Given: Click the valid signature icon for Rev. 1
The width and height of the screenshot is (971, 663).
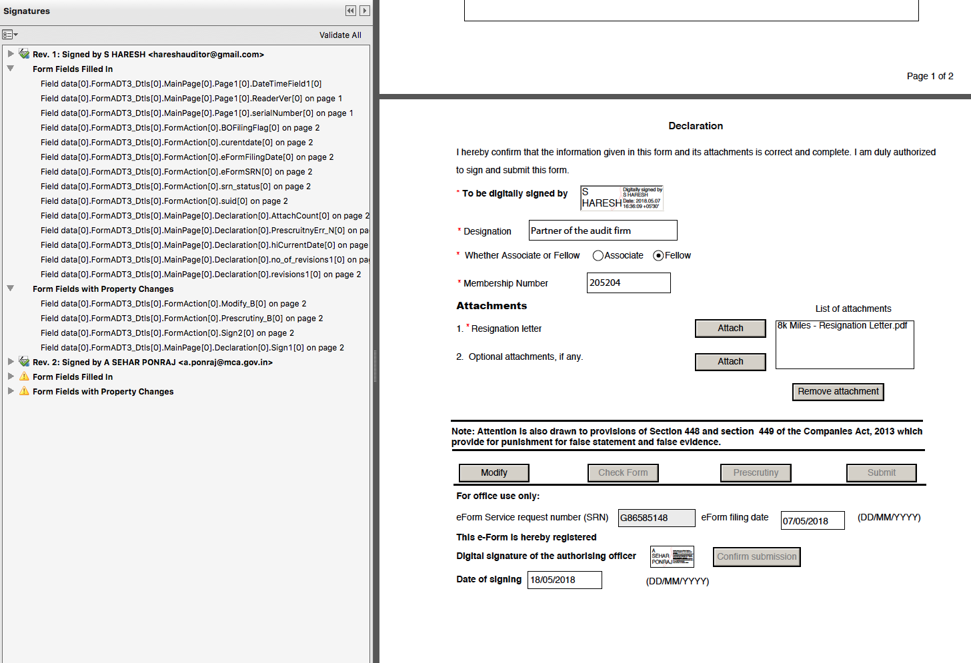Looking at the screenshot, I should (24, 54).
